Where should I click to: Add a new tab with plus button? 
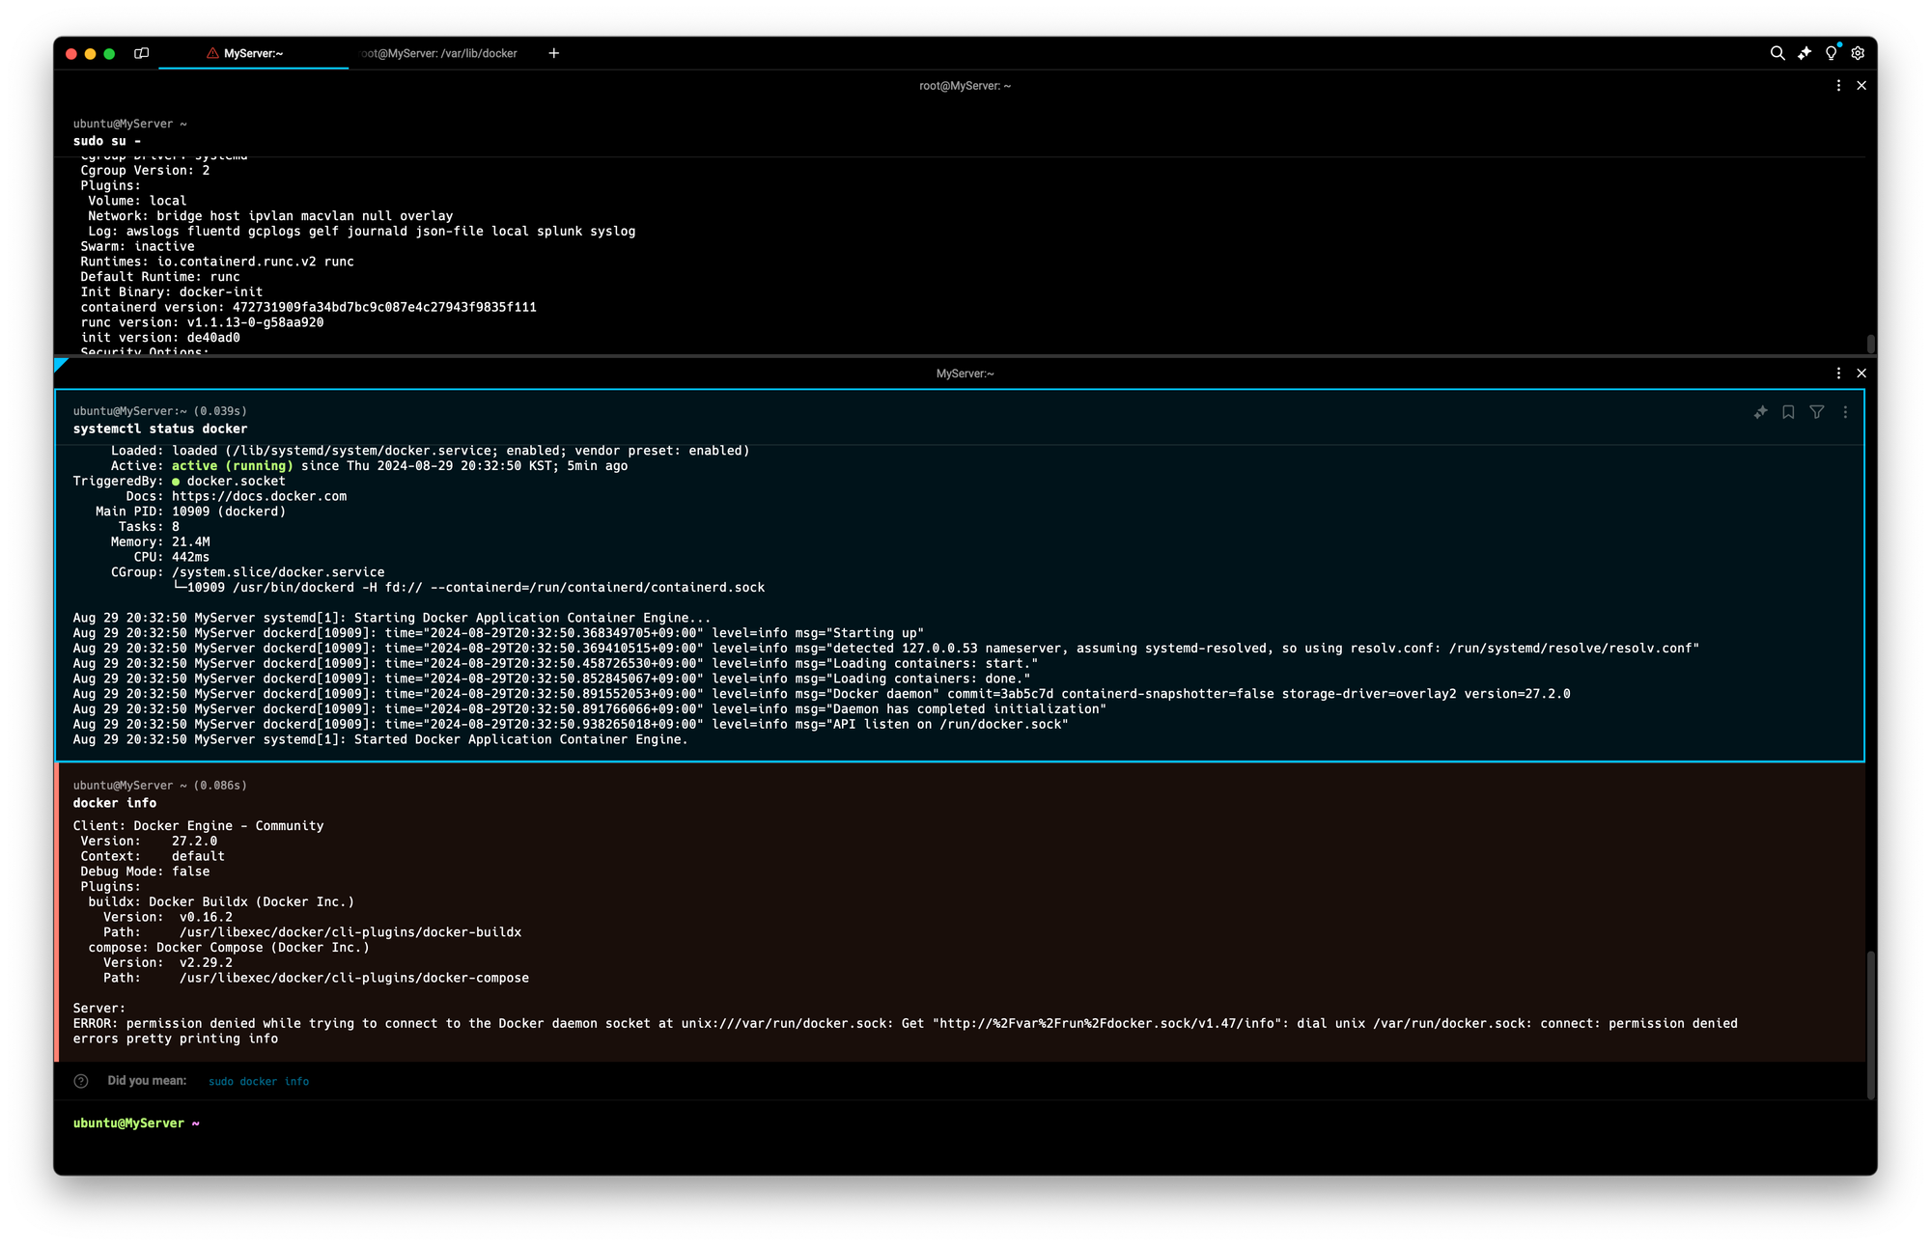[x=553, y=53]
